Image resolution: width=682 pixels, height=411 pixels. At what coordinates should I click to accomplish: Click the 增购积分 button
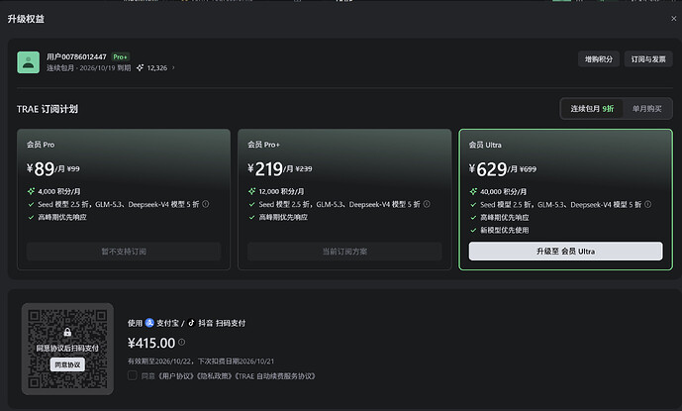(599, 59)
